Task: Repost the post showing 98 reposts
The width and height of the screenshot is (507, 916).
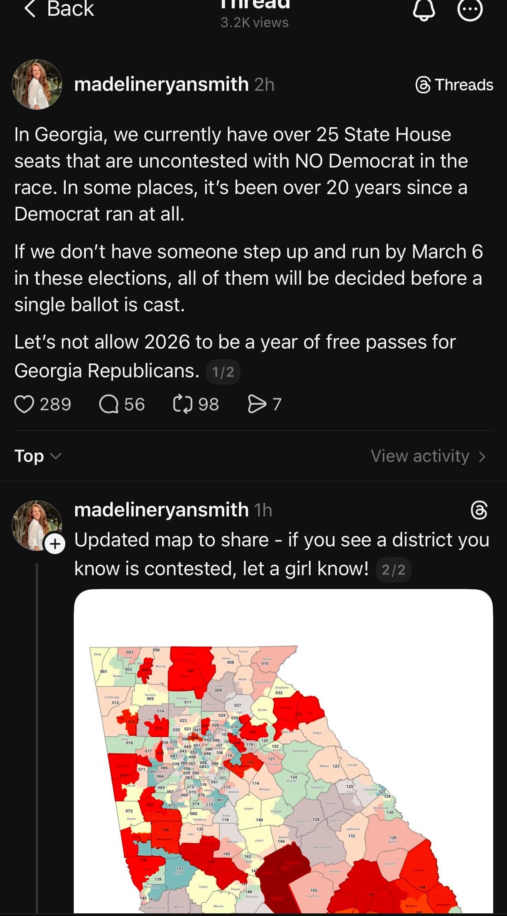Action: [183, 404]
